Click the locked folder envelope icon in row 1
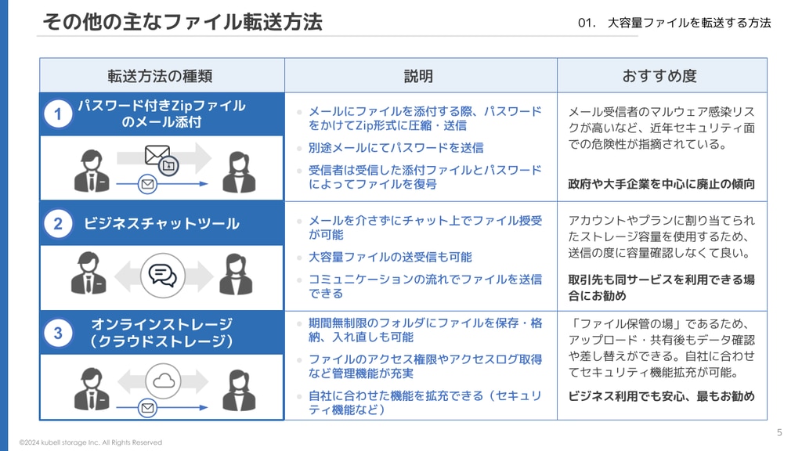The image size is (802, 451). click(161, 160)
